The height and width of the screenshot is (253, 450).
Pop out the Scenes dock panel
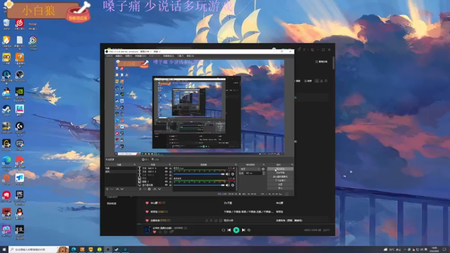click(134, 165)
